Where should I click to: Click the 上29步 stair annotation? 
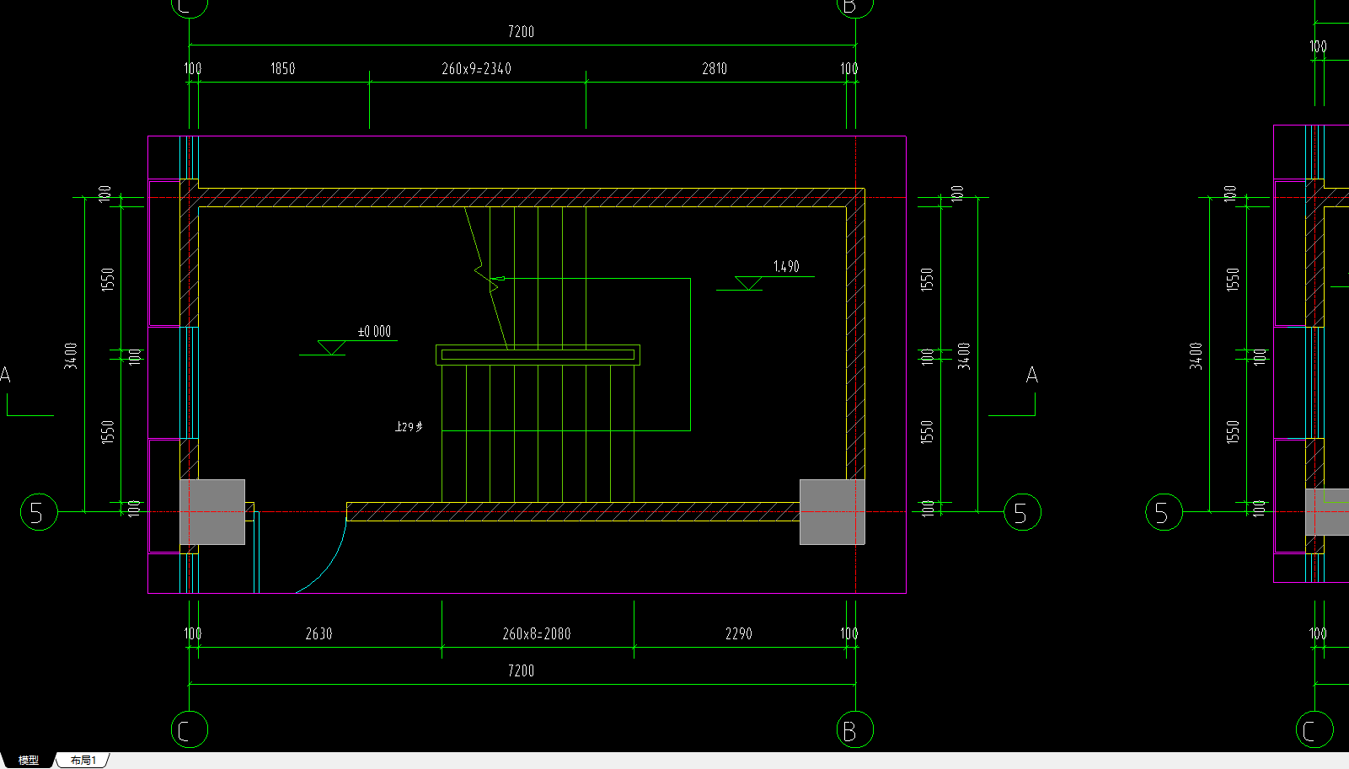tap(409, 427)
